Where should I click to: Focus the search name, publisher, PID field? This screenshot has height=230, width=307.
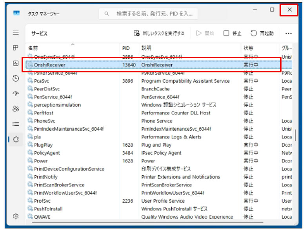tap(148, 14)
